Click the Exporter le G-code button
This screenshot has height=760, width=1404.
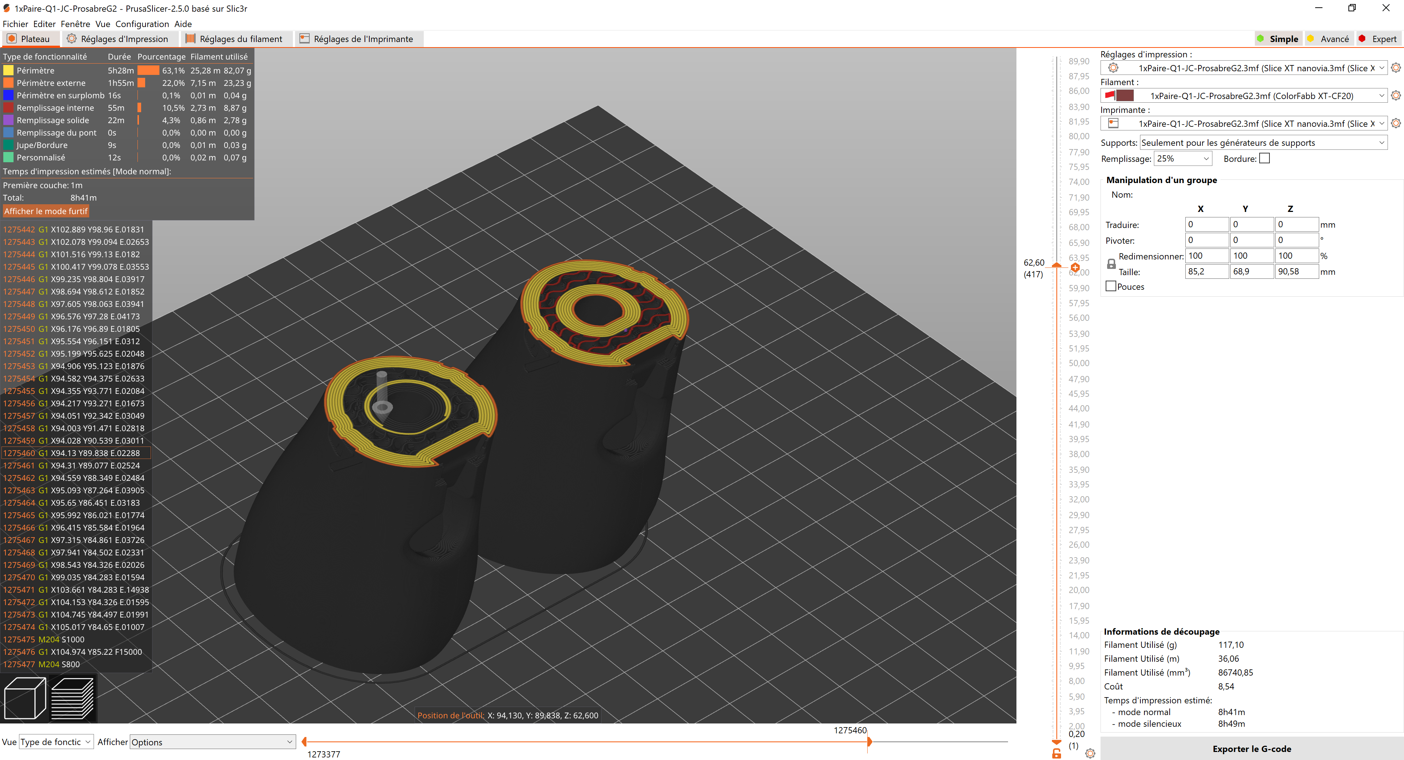(x=1252, y=749)
